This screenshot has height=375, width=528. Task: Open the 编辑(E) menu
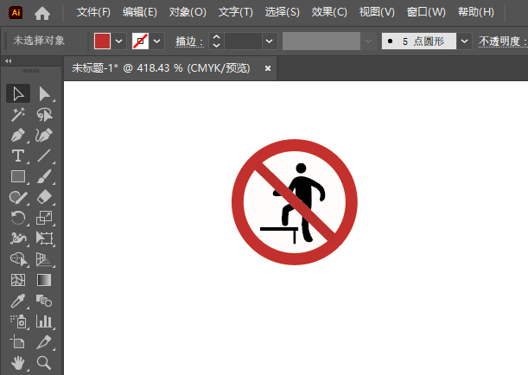[140, 12]
